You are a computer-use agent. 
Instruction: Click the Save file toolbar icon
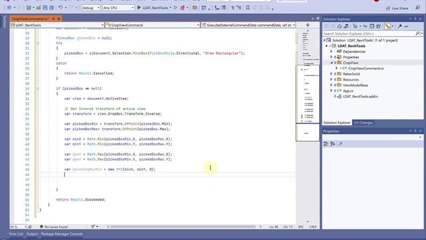click(45, 7)
